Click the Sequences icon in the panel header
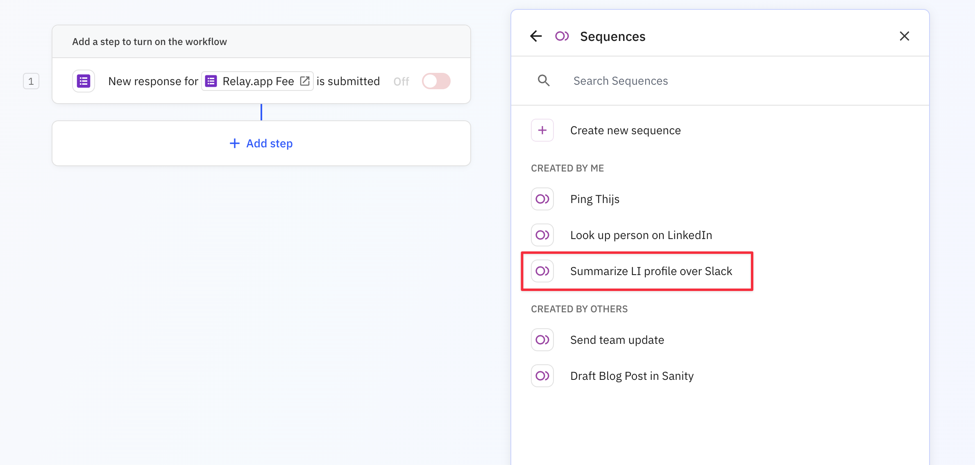Screen dimensions: 975x465 (x=562, y=36)
